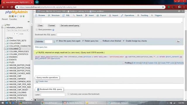Click the Structure tab icon
The image size is (187, 105).
(x=49, y=15)
